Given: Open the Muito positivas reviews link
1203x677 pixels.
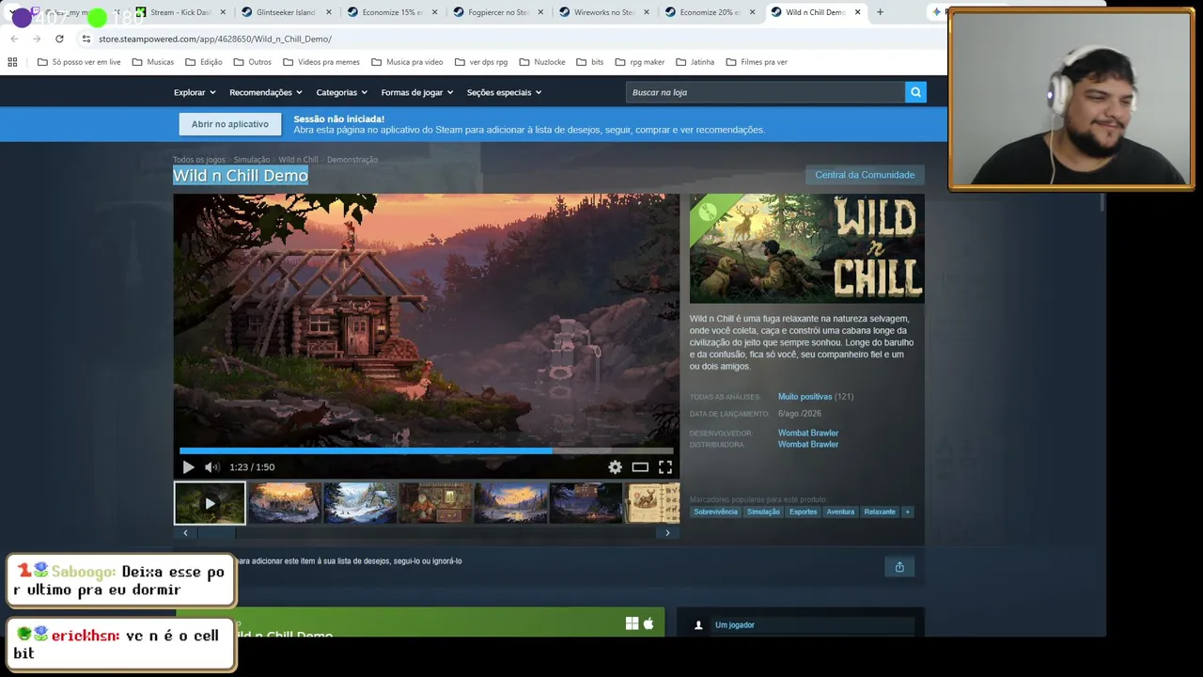Looking at the screenshot, I should coord(805,397).
